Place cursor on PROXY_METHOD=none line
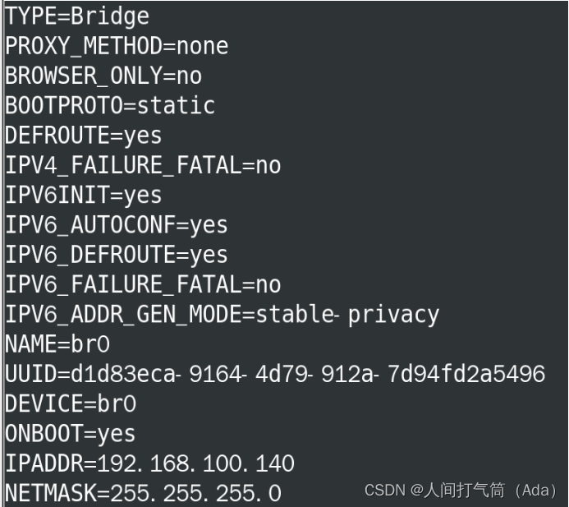The width and height of the screenshot is (569, 507). pyautogui.click(x=117, y=46)
